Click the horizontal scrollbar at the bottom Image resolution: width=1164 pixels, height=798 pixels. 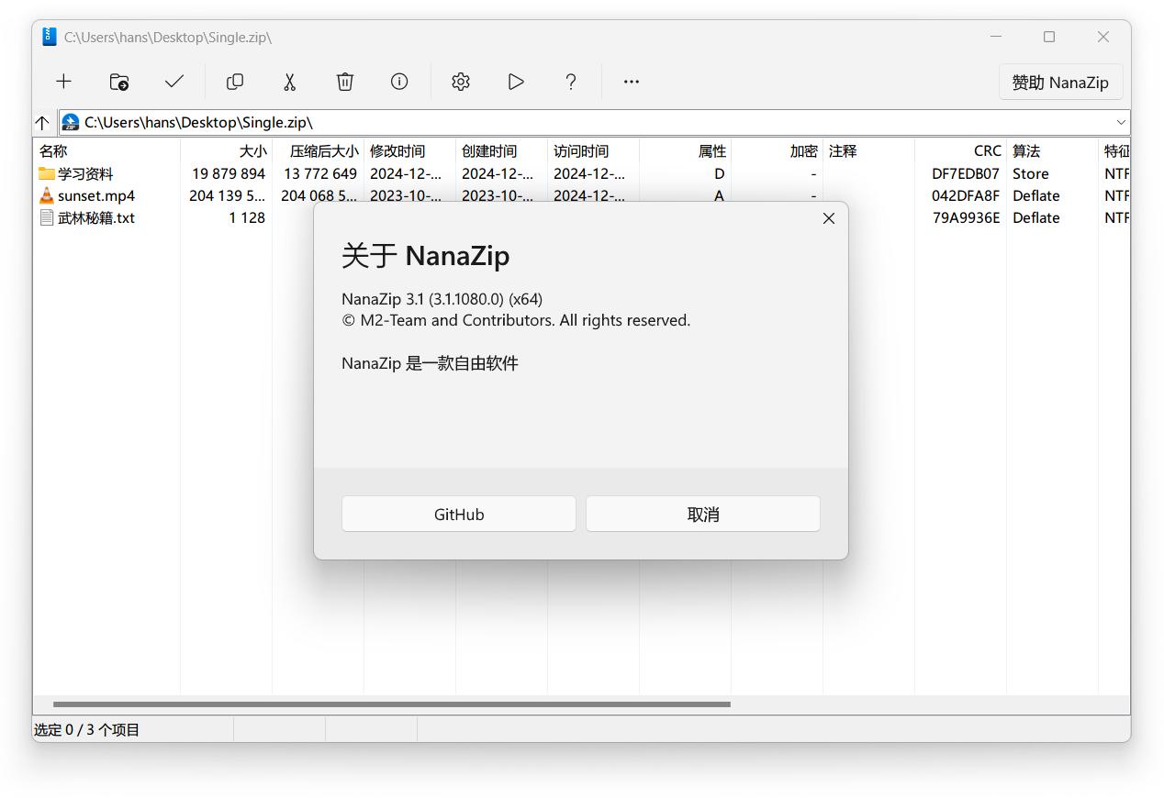pos(386,704)
